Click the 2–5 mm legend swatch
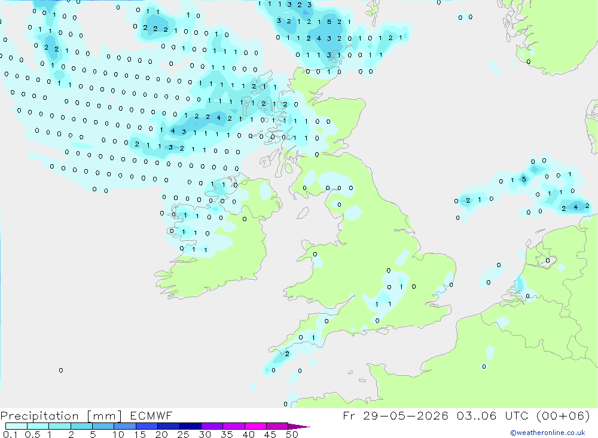 81,426
